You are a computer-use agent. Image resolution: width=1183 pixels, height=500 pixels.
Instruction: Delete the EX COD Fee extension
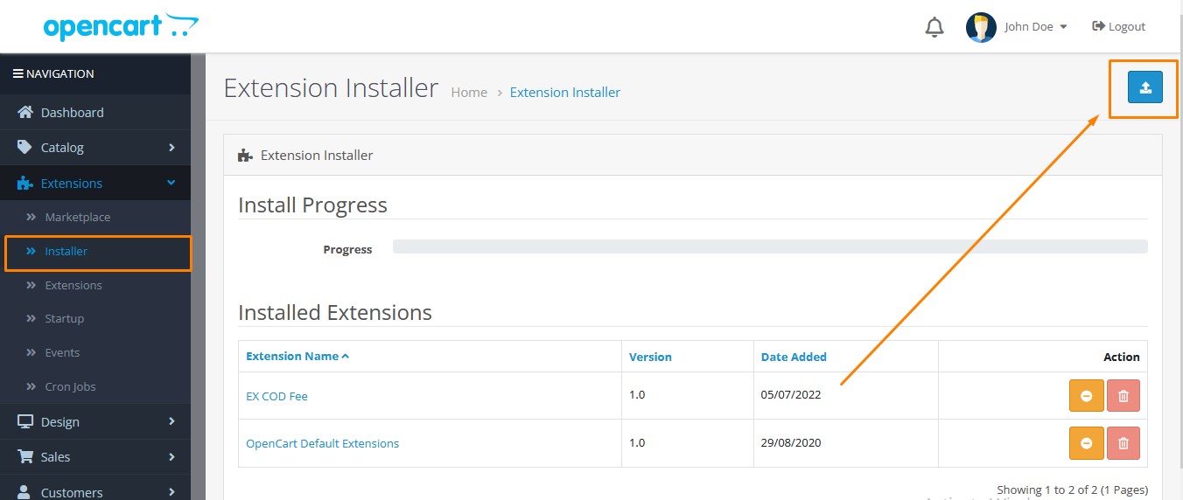click(x=1123, y=396)
